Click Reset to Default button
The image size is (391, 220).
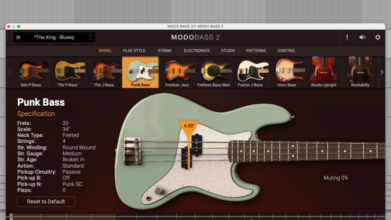[x=46, y=202]
